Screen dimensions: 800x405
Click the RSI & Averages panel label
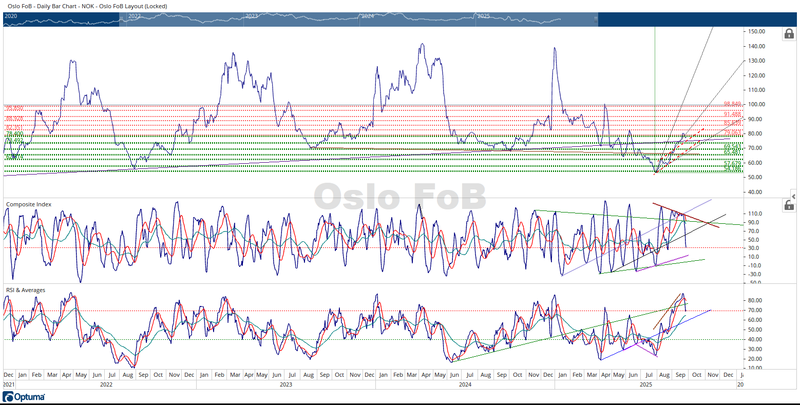(26, 290)
